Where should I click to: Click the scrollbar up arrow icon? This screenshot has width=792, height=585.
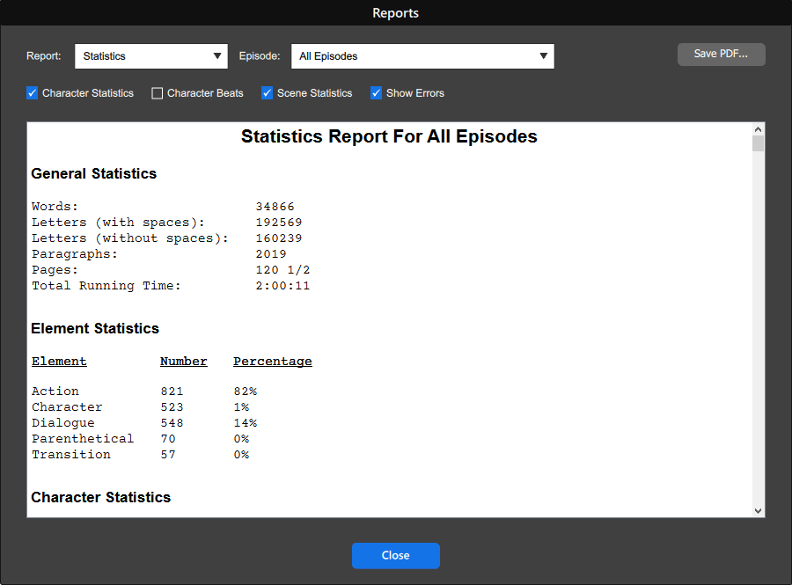[758, 128]
